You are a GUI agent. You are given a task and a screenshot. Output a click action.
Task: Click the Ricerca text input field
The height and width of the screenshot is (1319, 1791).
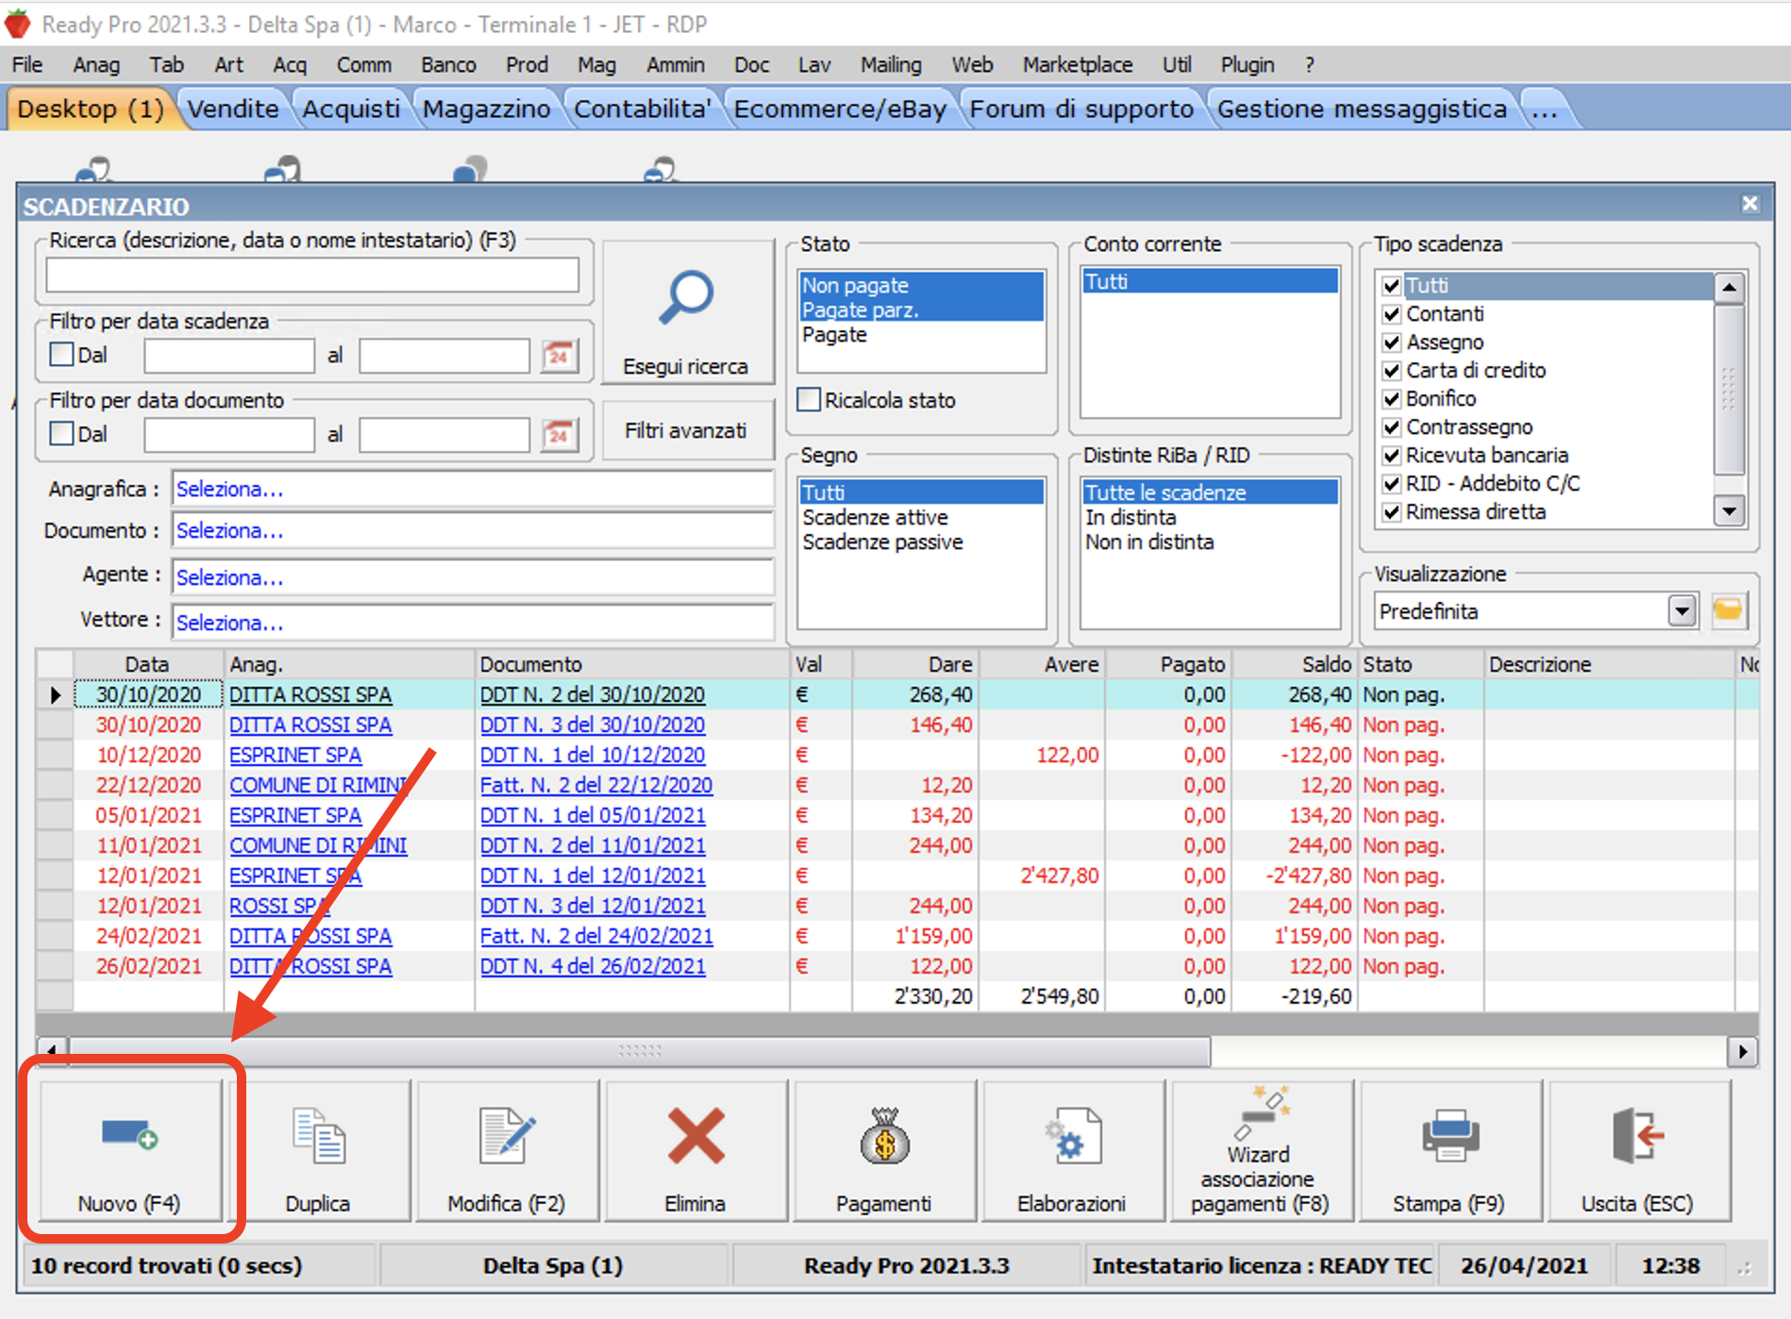coord(312,275)
